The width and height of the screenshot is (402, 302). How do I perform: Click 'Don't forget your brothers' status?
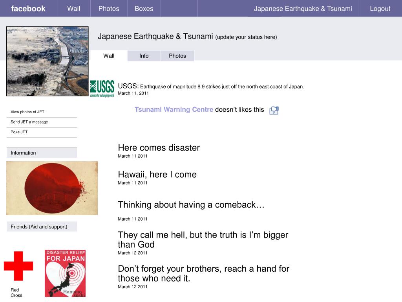point(204,274)
